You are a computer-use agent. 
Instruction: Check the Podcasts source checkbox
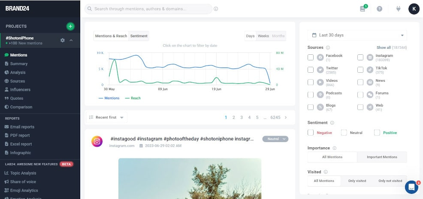point(311,95)
